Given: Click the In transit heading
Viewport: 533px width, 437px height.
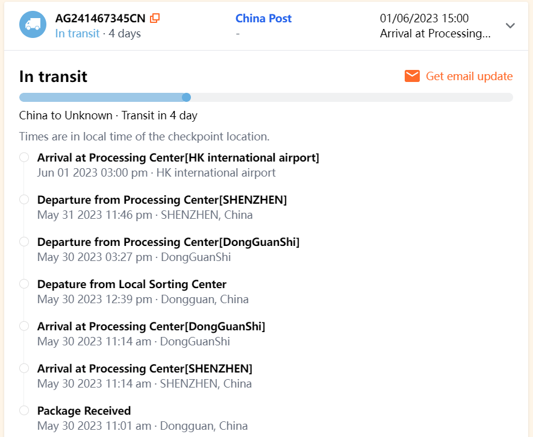Looking at the screenshot, I should [x=54, y=77].
